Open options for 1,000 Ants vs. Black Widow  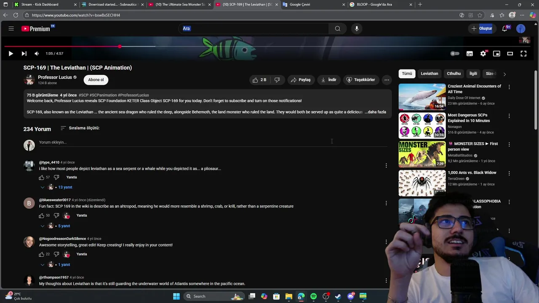pyautogui.click(x=509, y=173)
